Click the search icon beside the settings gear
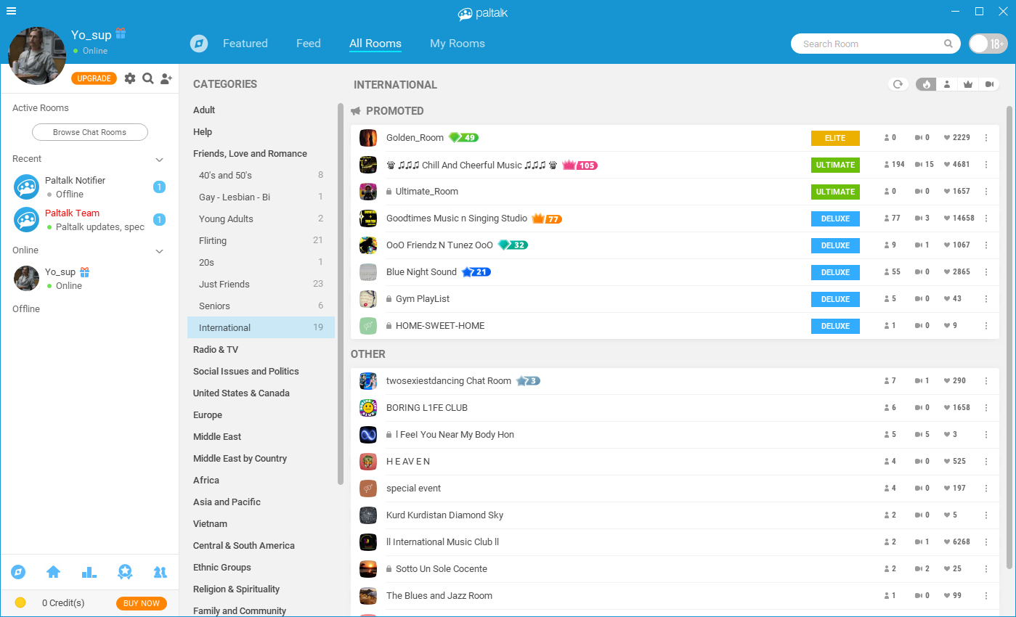The width and height of the screenshot is (1016, 617). click(148, 78)
